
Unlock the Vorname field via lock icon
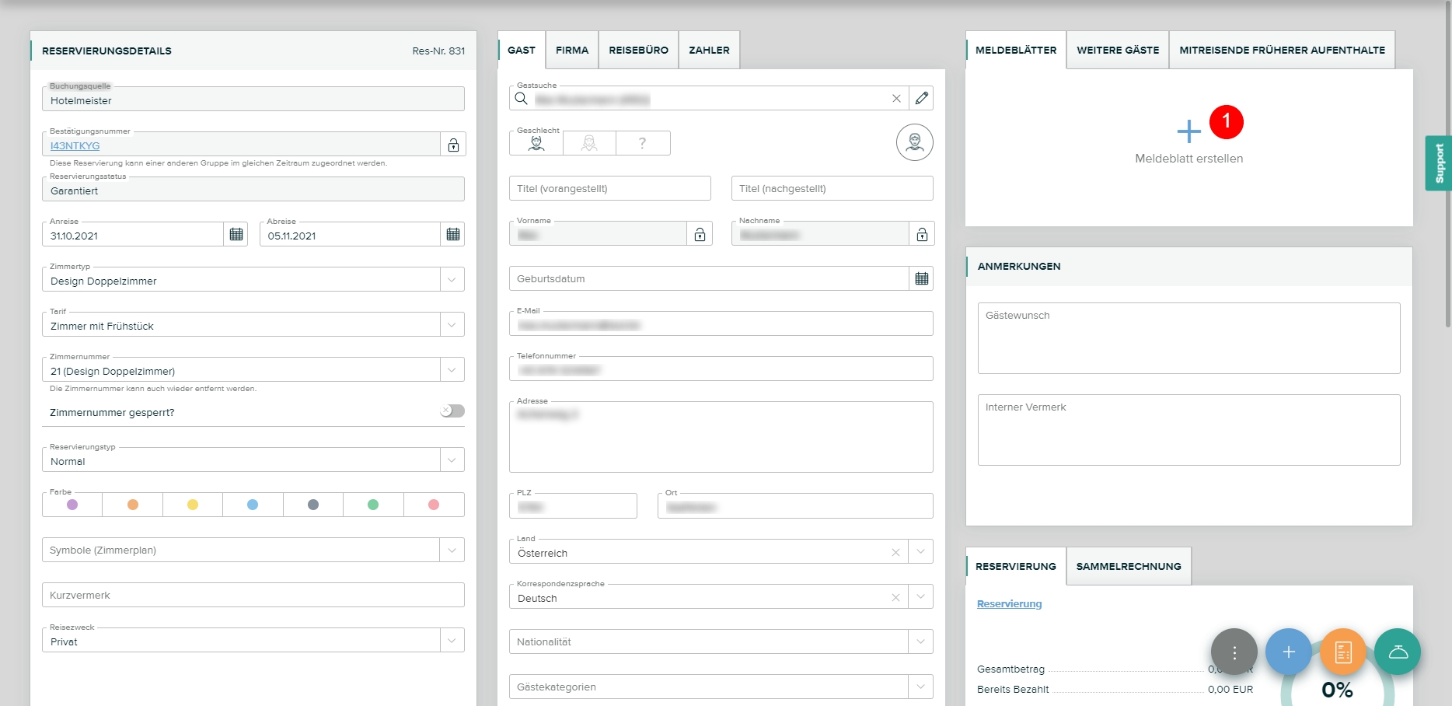click(700, 234)
